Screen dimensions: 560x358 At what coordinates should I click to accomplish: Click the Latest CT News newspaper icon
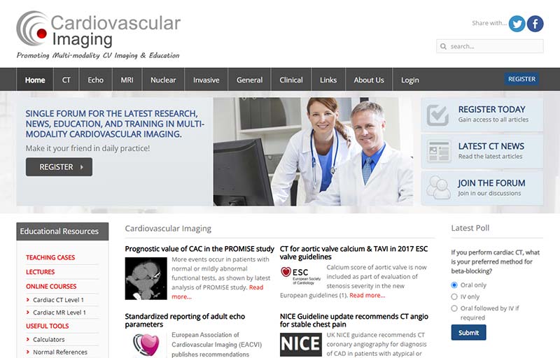[x=438, y=152]
